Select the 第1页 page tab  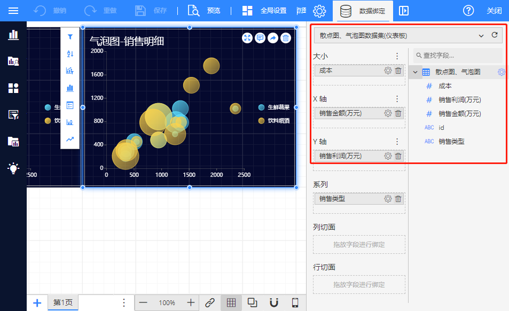tap(62, 302)
